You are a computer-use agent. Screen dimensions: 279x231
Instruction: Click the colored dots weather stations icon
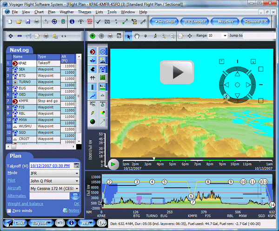click(102, 113)
